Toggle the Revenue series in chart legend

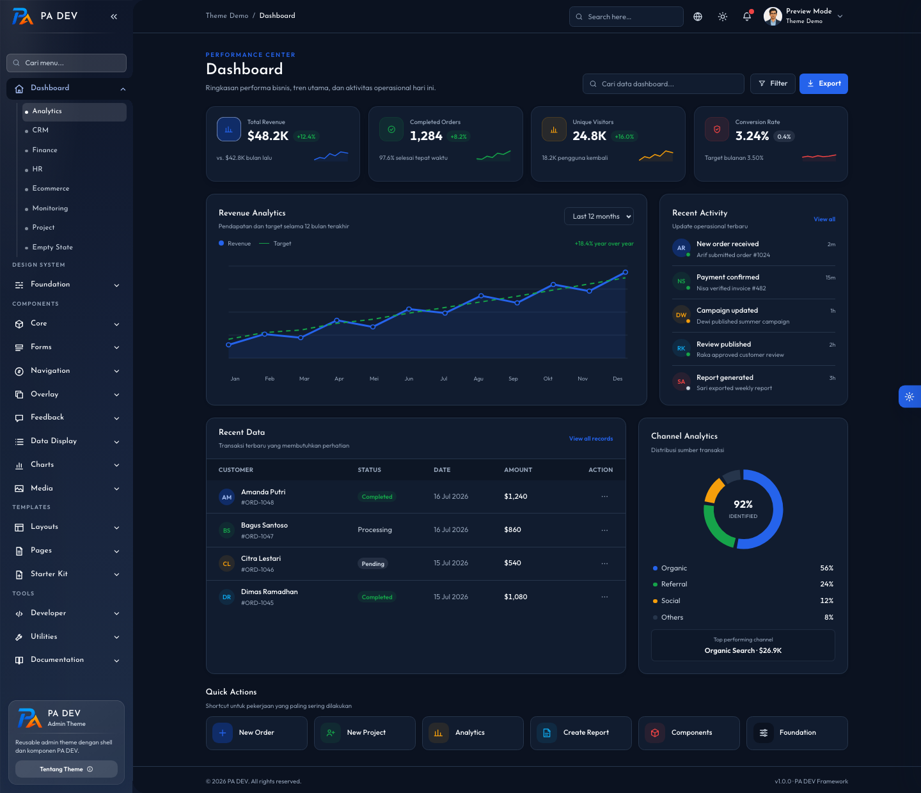235,244
